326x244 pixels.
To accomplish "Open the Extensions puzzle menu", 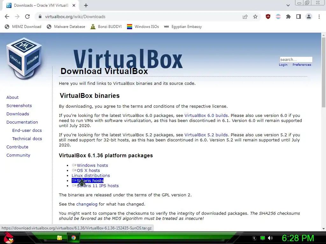I will click(x=288, y=17).
